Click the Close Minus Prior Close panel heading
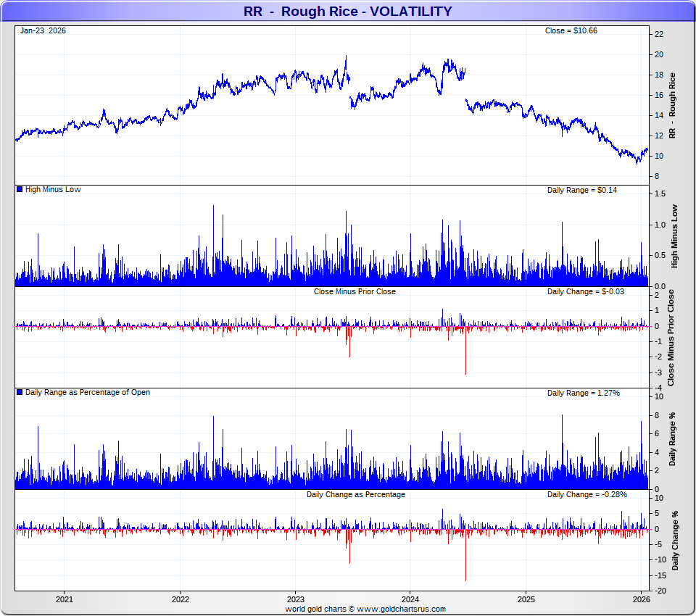Viewport: 696px width, 616px height. pyautogui.click(x=355, y=291)
